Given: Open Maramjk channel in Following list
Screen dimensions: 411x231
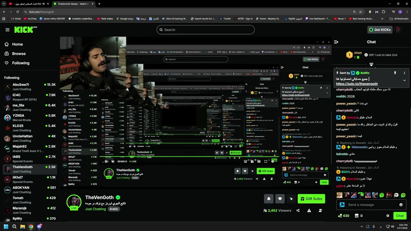Looking at the screenshot, I should click(x=30, y=210).
